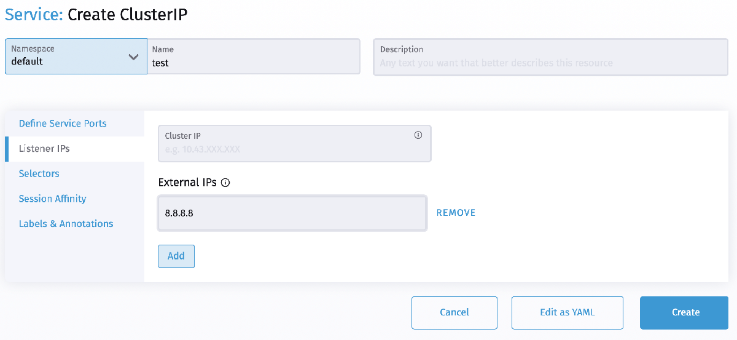This screenshot has width=737, height=340.
Task: Click the external IP field with 8.8.8.8
Action: coord(292,213)
